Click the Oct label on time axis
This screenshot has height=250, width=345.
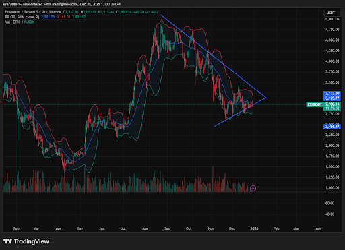point(189,228)
